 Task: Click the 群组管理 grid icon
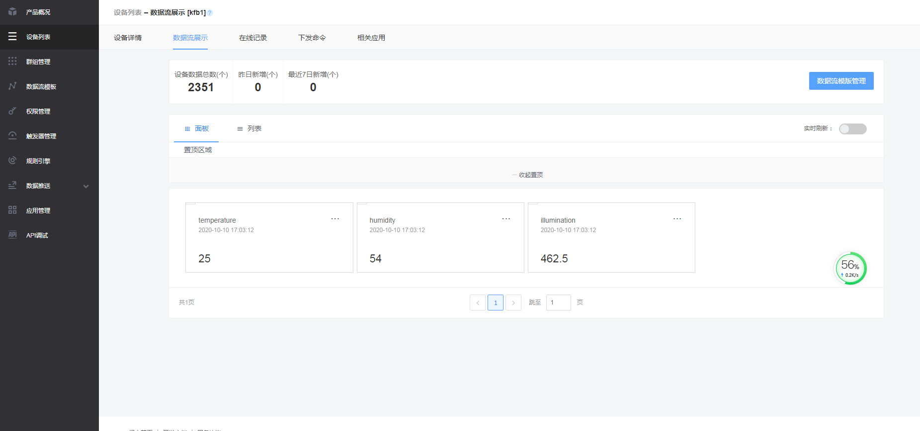[12, 62]
